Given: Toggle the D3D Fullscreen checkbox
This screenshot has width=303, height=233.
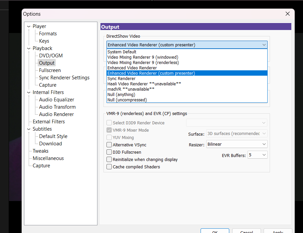Looking at the screenshot, I should pos(109,152).
